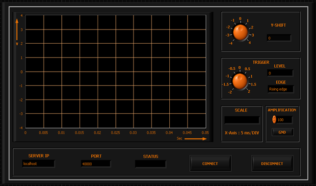Click the 4 mark on Y-SHIFT dial
316x186 pixels.
pyautogui.click(x=249, y=43)
